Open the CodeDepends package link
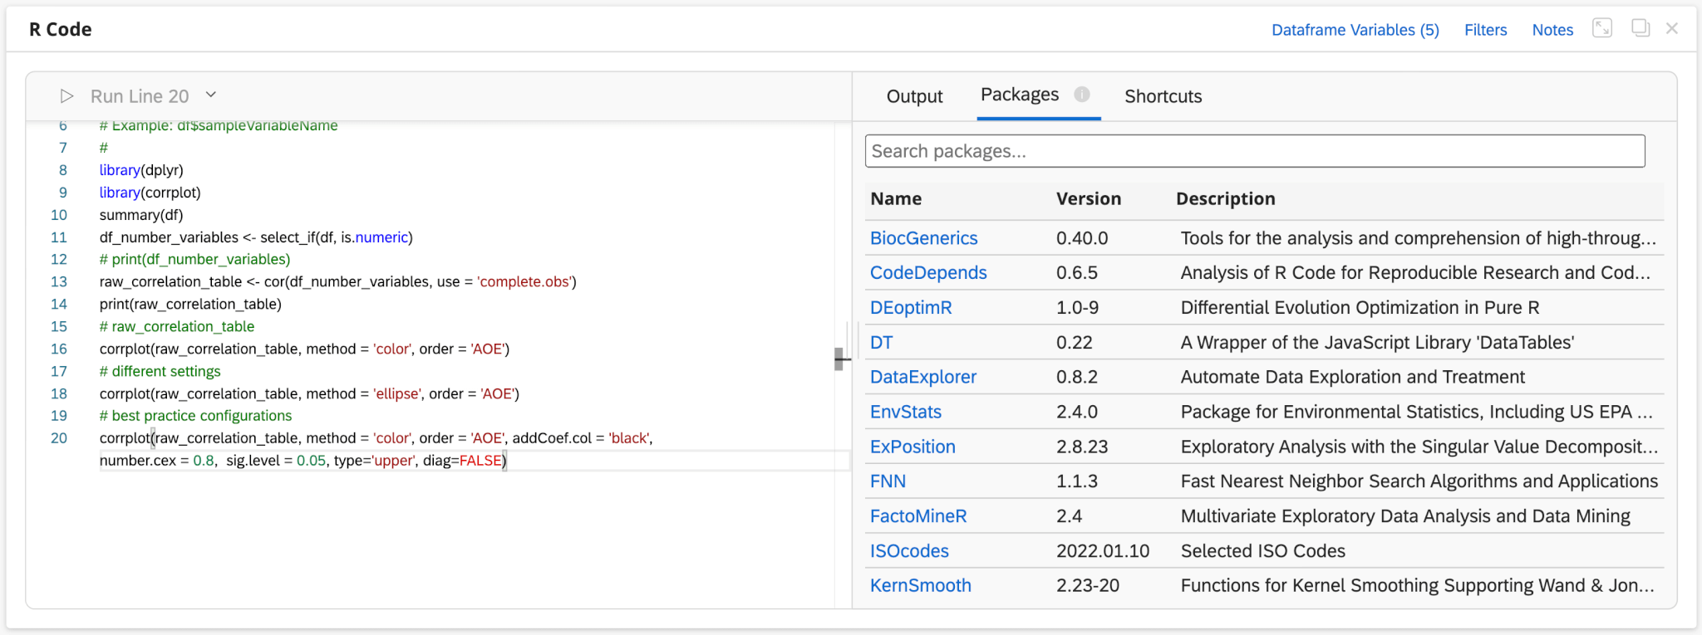Viewport: 1702px width, 635px height. click(928, 273)
